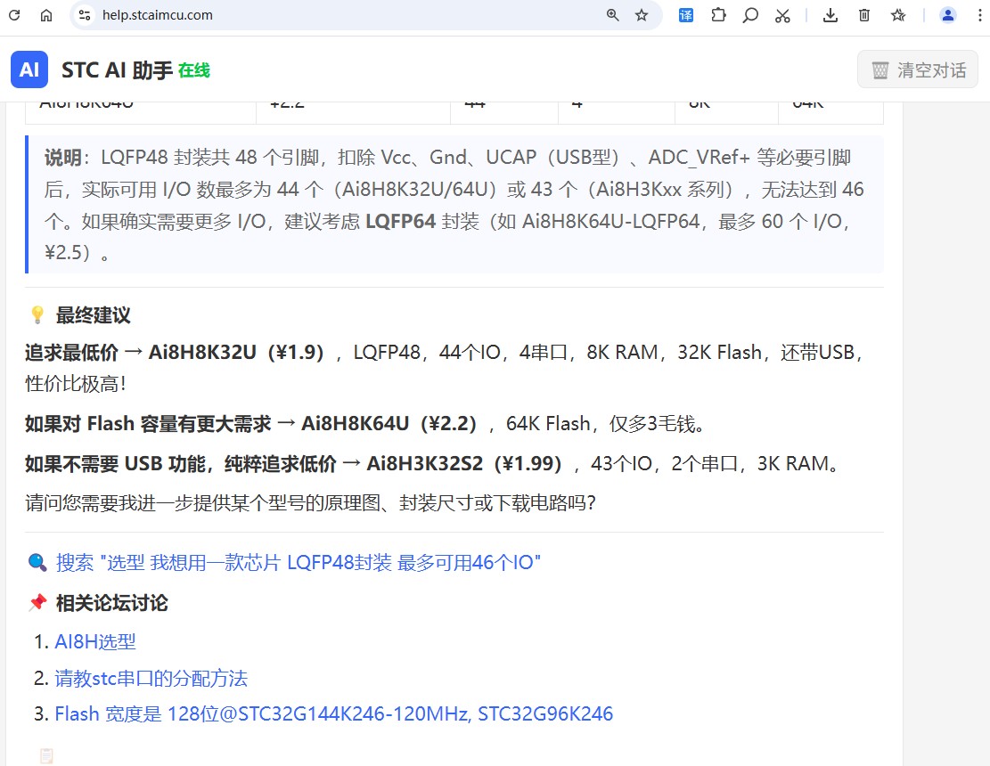
Task: Click the 最终建议 heading
Action: (x=93, y=314)
